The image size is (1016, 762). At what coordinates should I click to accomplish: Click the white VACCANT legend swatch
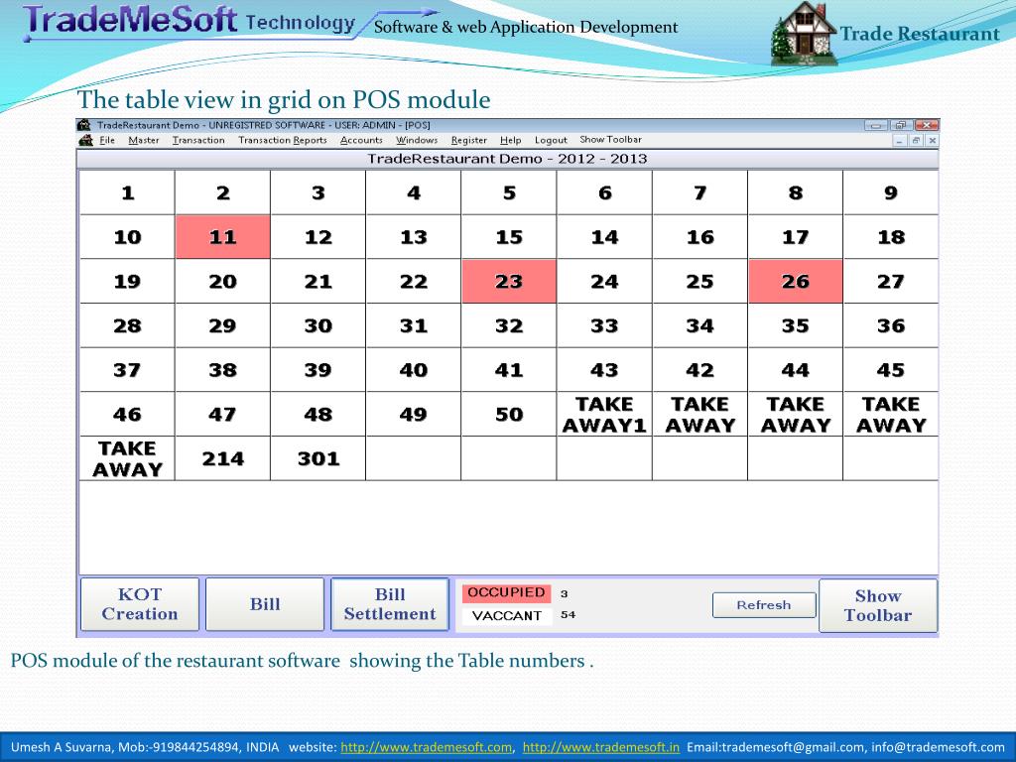tap(506, 615)
